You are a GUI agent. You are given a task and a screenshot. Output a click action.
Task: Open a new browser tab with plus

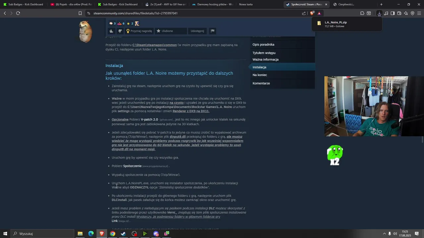[381, 4]
